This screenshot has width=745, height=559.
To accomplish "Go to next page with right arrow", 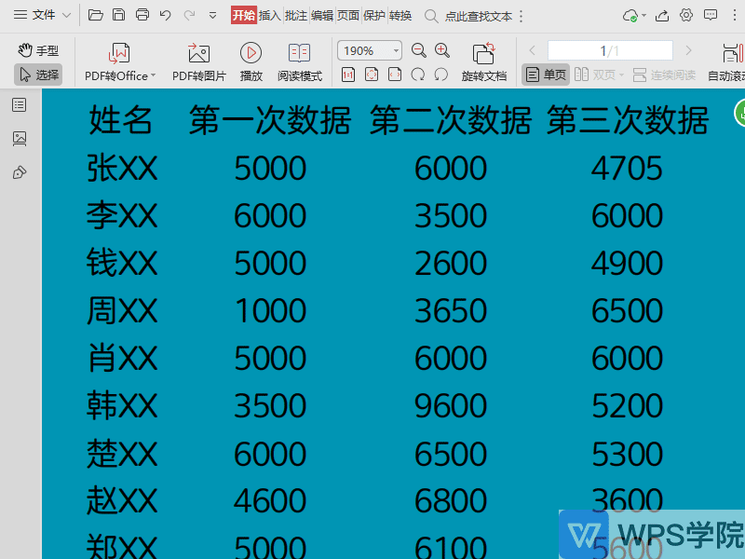I will (689, 51).
